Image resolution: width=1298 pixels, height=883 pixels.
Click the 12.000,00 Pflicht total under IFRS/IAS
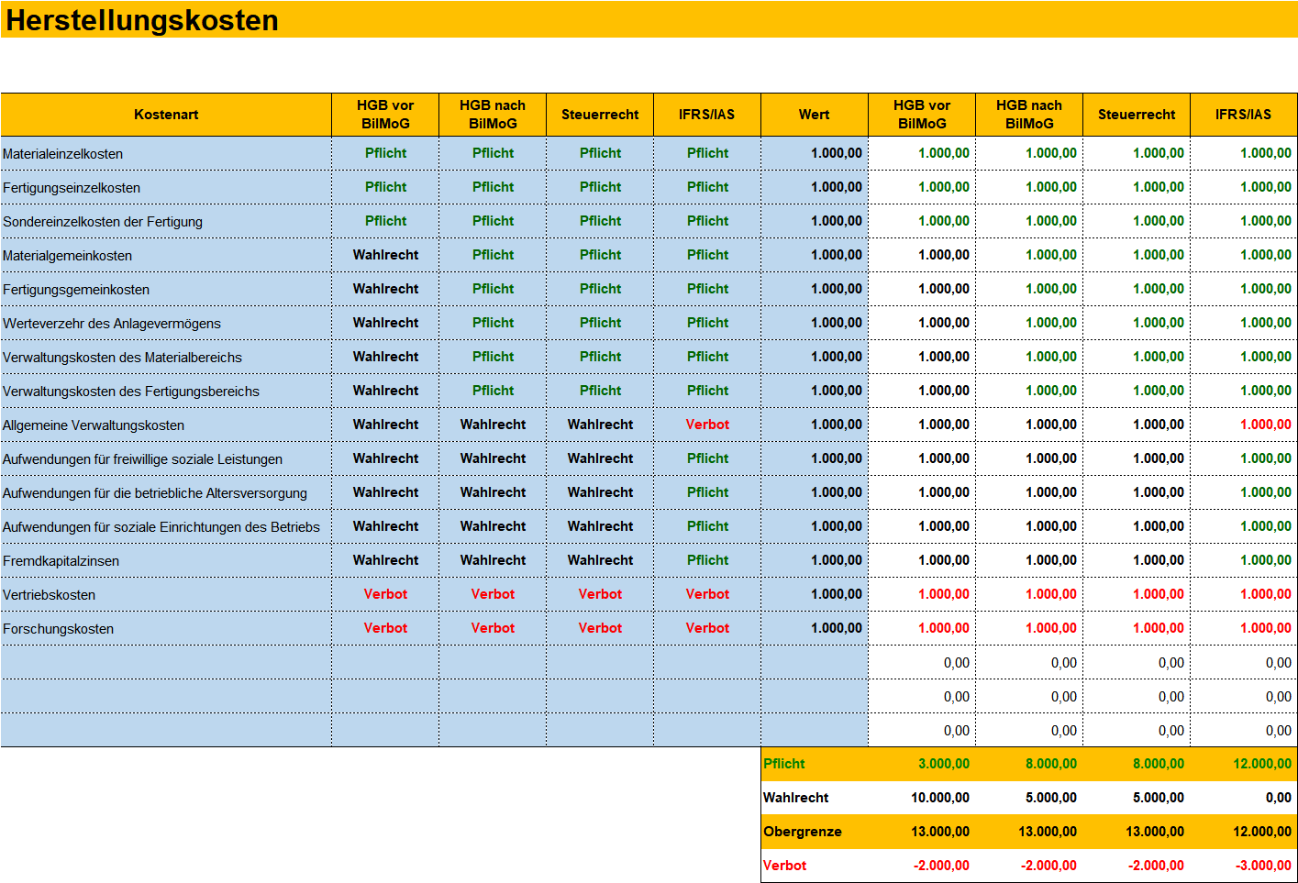[1262, 764]
